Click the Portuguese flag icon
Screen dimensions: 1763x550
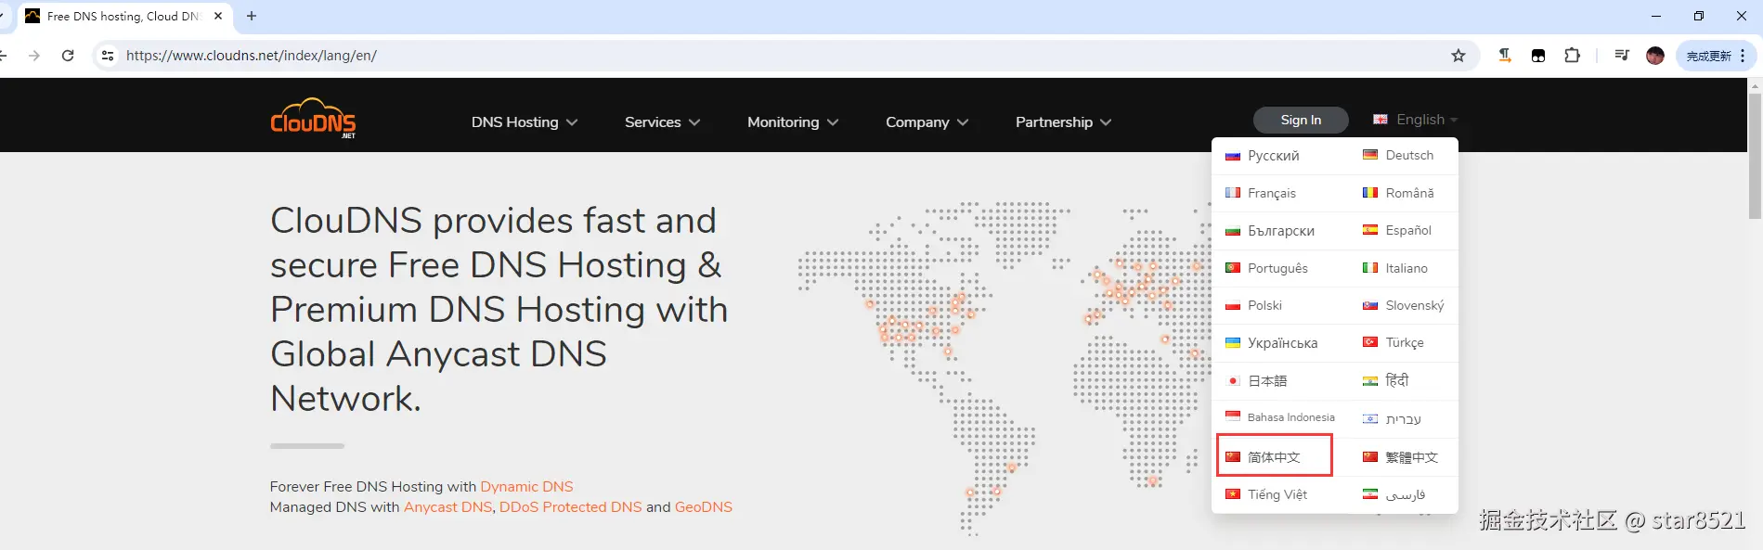pyautogui.click(x=1233, y=268)
